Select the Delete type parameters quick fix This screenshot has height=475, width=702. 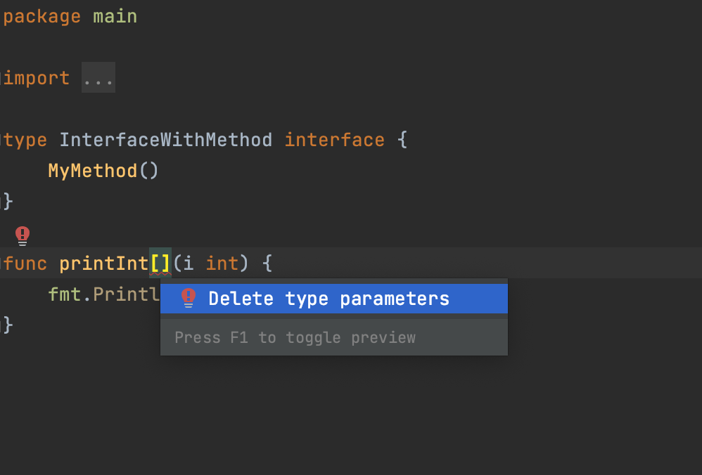(328, 299)
